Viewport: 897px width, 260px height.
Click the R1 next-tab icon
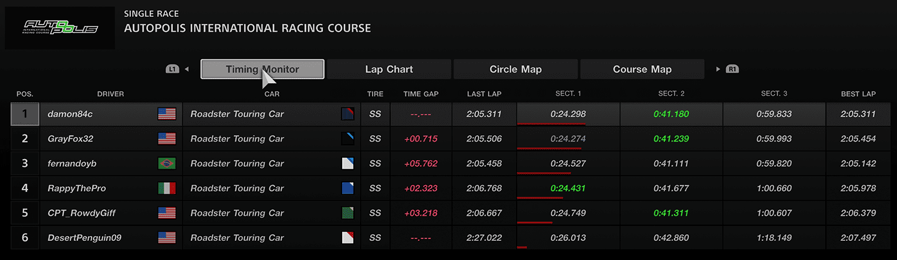[x=733, y=69]
